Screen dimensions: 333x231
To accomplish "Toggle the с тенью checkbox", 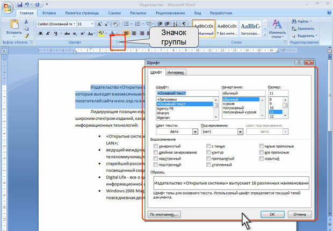I will click(208, 146).
